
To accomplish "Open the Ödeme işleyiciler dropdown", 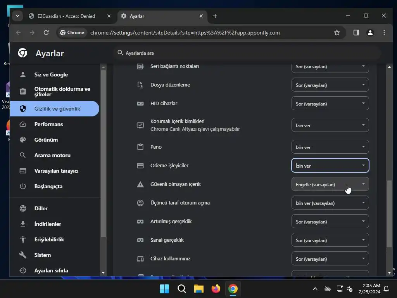I will point(330,165).
